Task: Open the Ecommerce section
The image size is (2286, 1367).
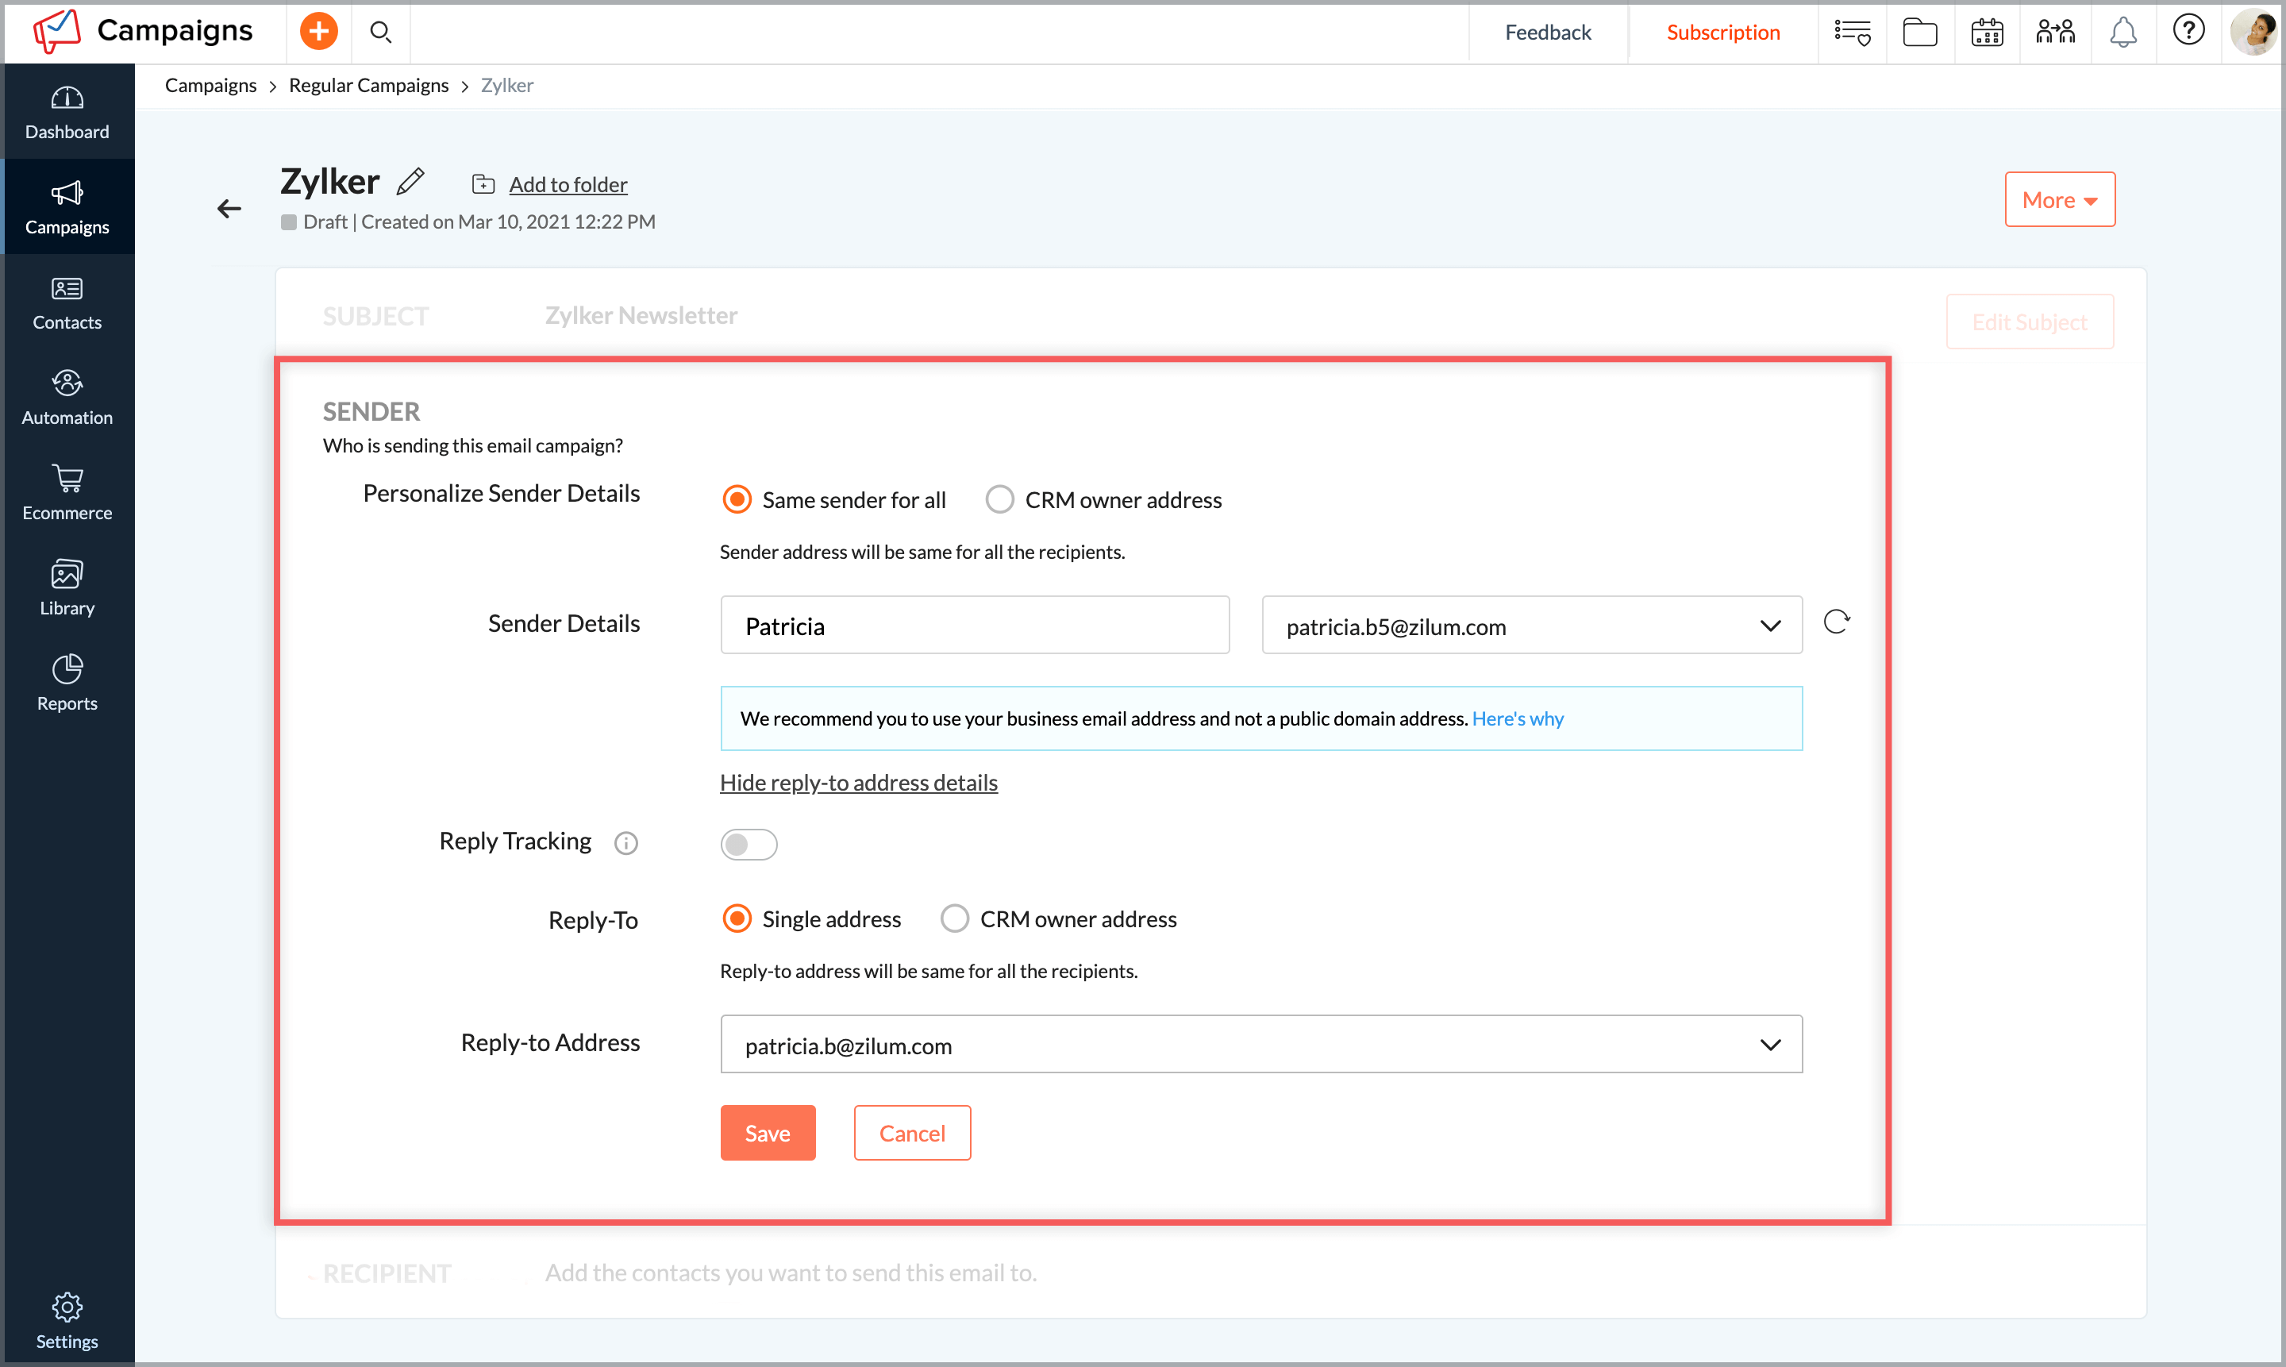Action: tap(67, 493)
